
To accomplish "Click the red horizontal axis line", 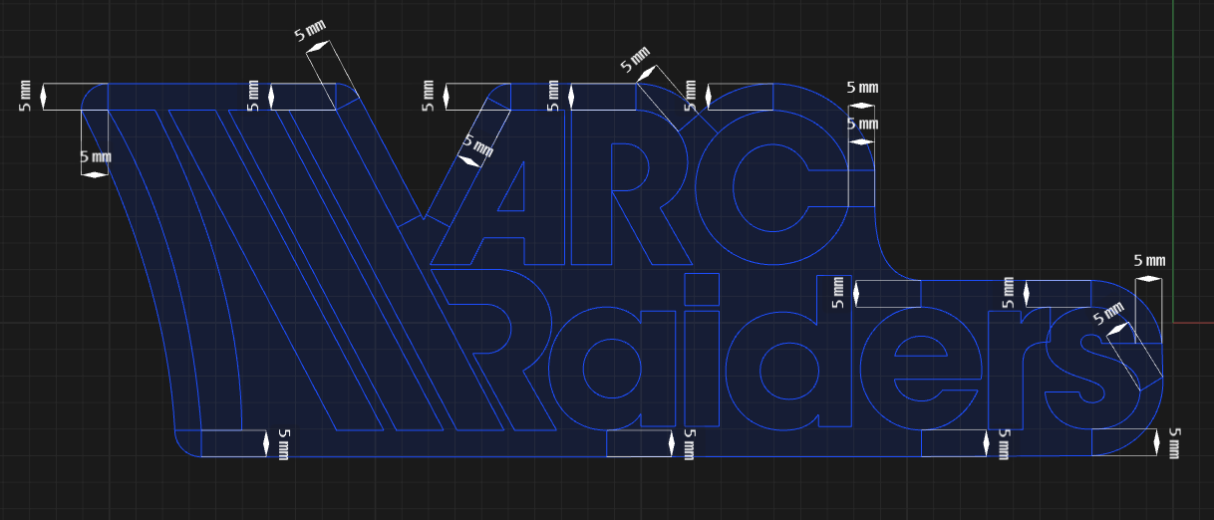I will tap(1193, 322).
